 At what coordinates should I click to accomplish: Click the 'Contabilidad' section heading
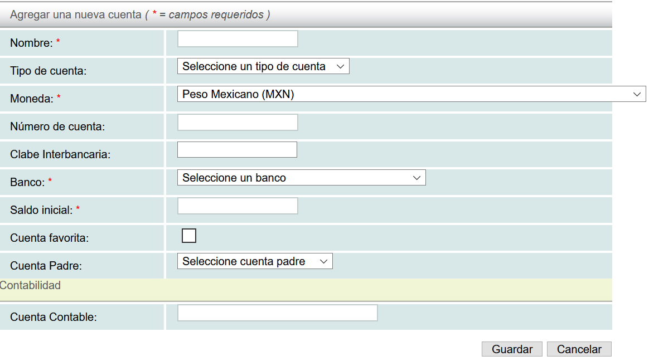(x=30, y=285)
